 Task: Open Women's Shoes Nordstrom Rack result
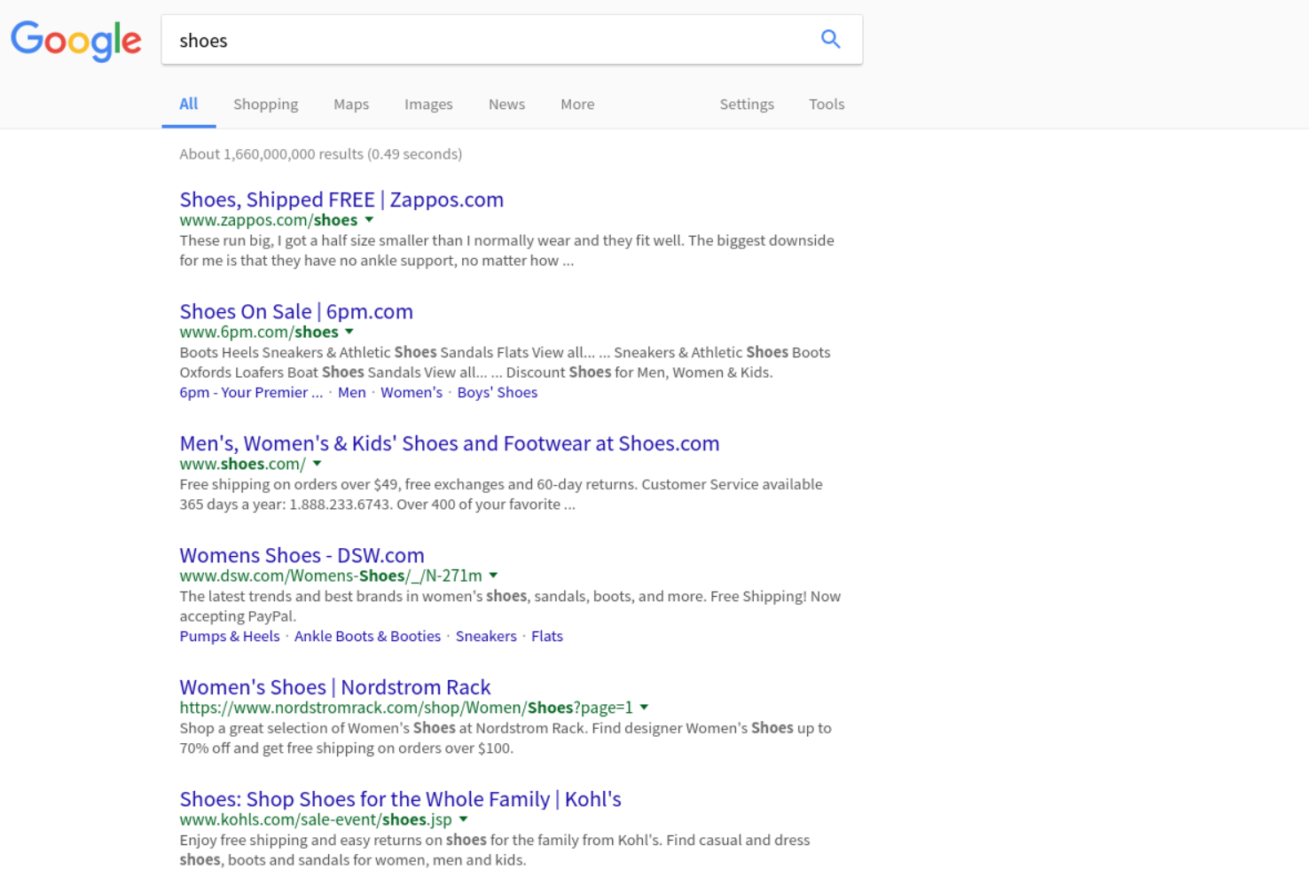335,687
